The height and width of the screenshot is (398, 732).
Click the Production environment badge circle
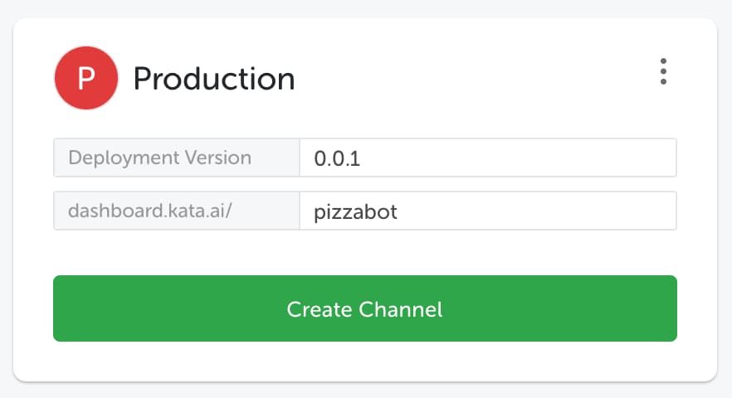[x=86, y=78]
